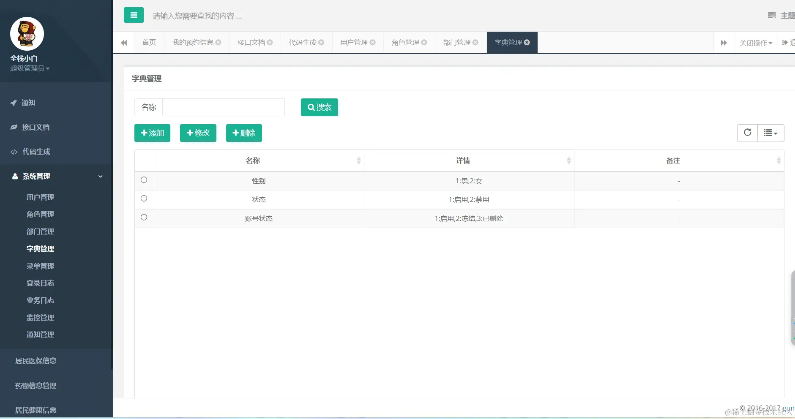Select 字典管理 in the sidebar
Image resolution: width=795 pixels, height=419 pixels.
(40, 249)
